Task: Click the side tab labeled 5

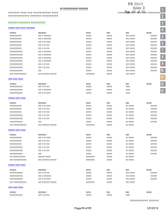Action: point(163,37)
